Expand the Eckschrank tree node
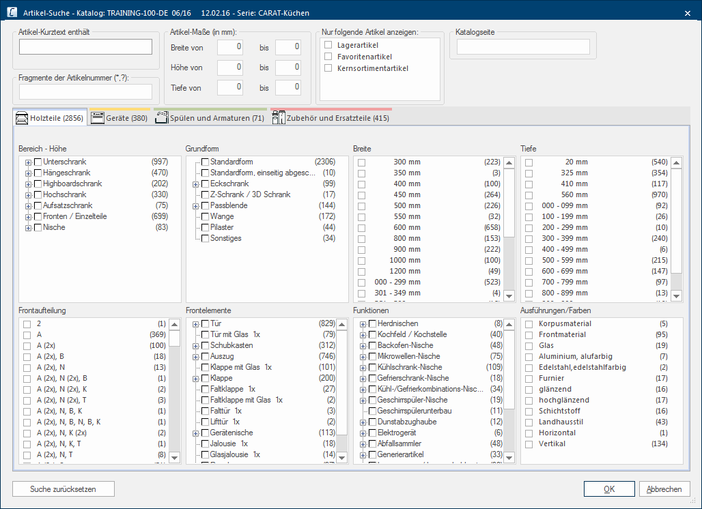 click(x=195, y=184)
